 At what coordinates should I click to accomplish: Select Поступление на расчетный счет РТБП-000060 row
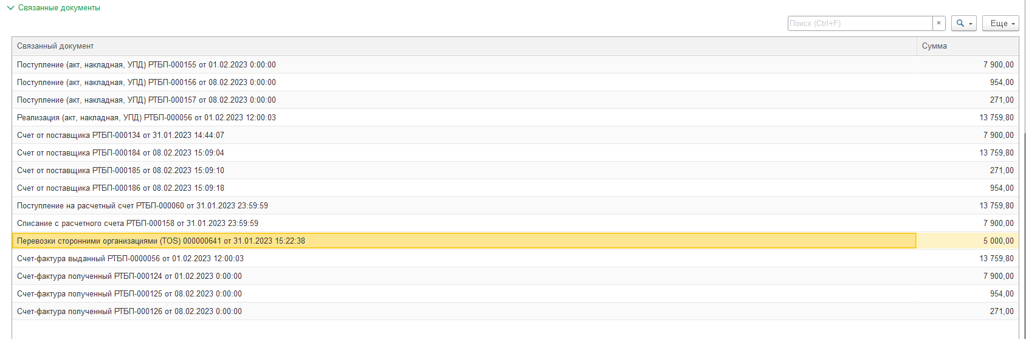pos(515,205)
